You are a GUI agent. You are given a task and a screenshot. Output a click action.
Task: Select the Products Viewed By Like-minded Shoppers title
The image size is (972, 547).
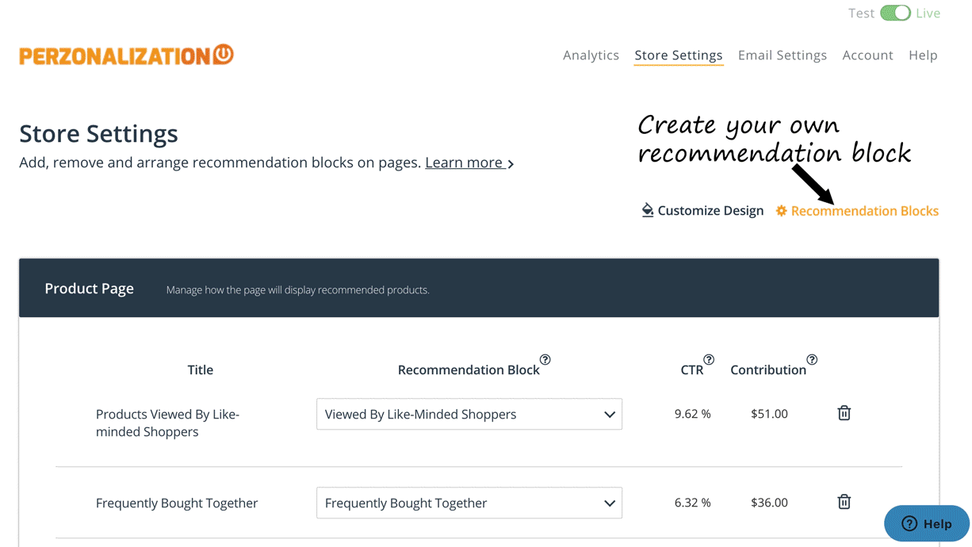click(167, 423)
